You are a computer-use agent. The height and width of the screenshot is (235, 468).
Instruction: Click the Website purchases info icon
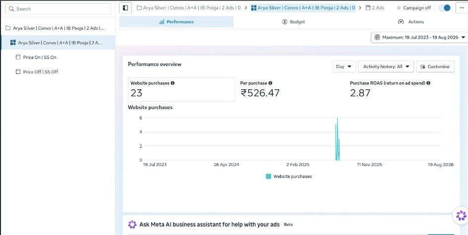pos(173,83)
